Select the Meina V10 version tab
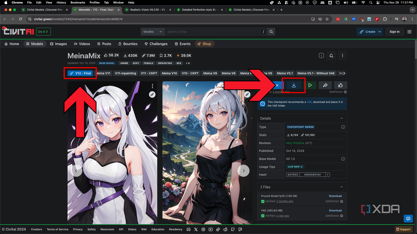 coord(169,73)
